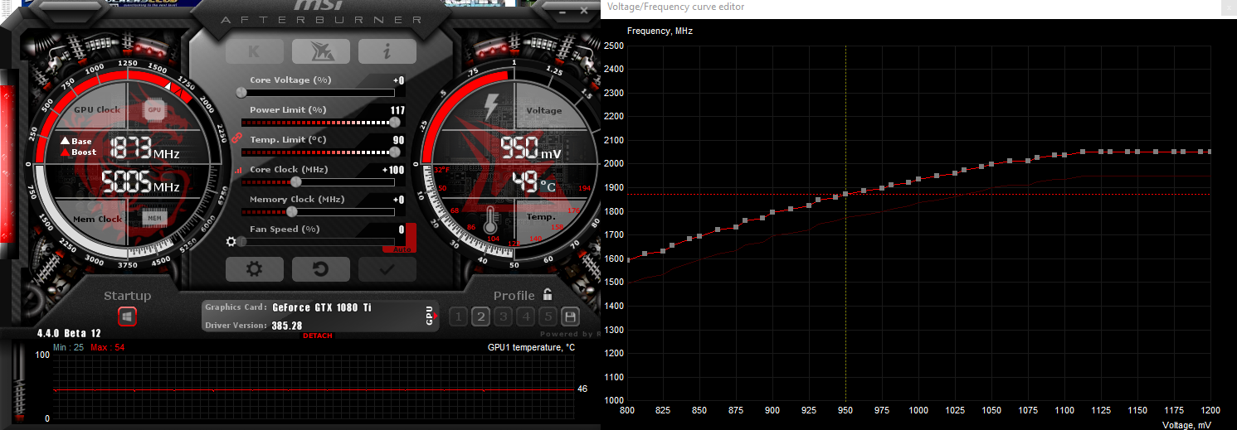Select profile slot 2
This screenshot has width=1237, height=430.
click(480, 316)
